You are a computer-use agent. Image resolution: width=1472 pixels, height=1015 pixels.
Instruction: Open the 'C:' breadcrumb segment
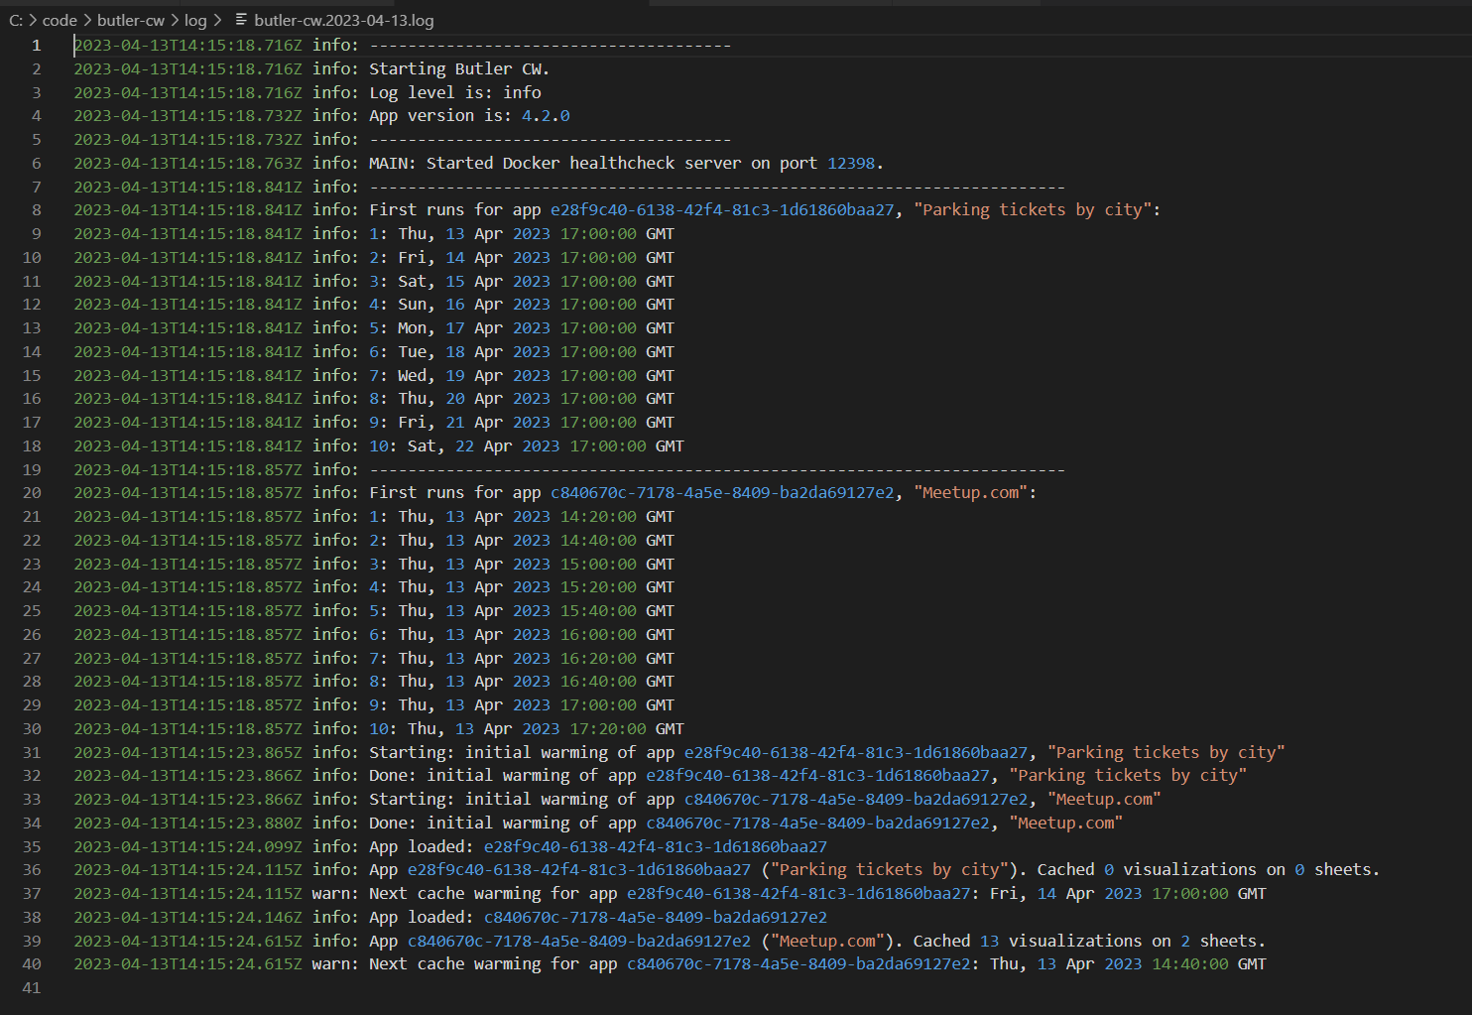pyautogui.click(x=16, y=20)
